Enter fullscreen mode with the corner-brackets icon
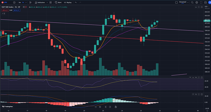Image resolution: width=211 pixels, height=112 pixels. (x=201, y=2)
